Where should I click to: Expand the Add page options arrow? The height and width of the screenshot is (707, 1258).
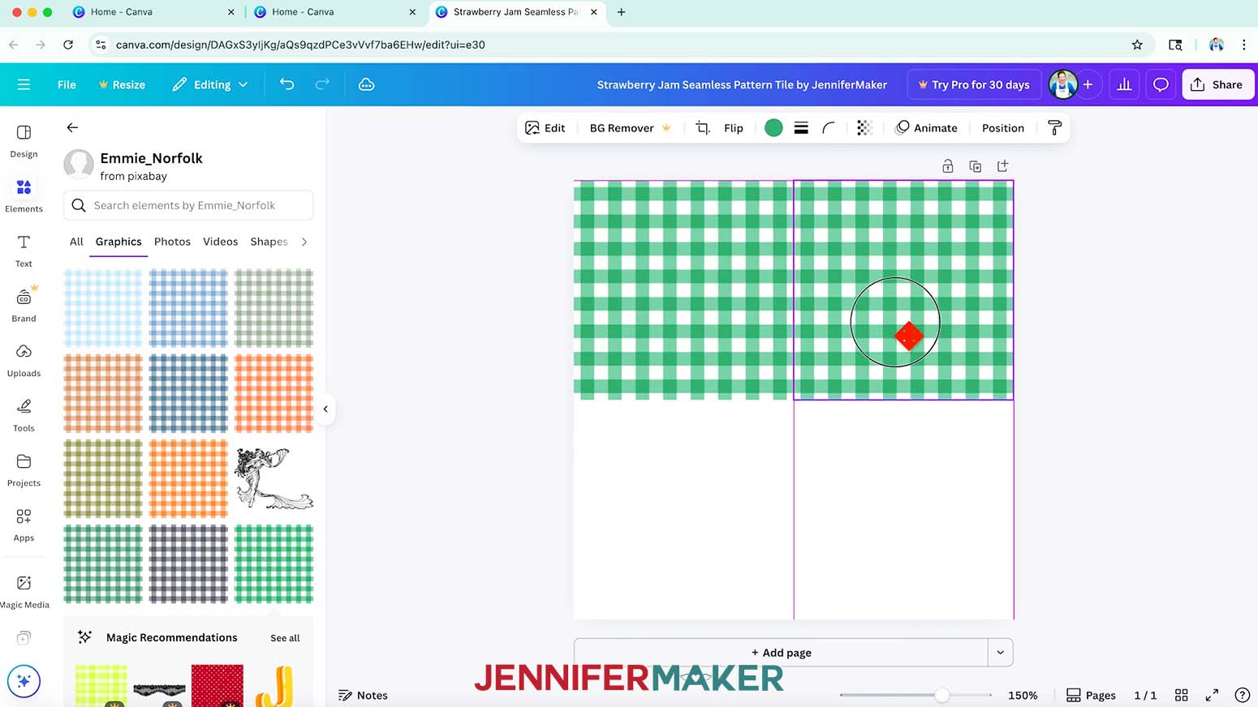click(1000, 652)
